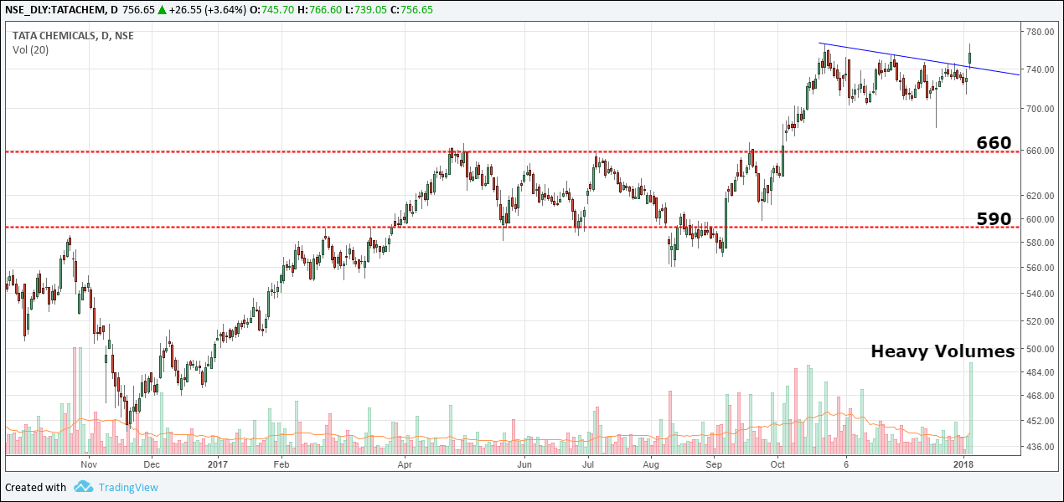Screen dimensions: 1064x502
Task: Click the TATA CHEMICALS, D, NSE title
Action: coord(73,35)
